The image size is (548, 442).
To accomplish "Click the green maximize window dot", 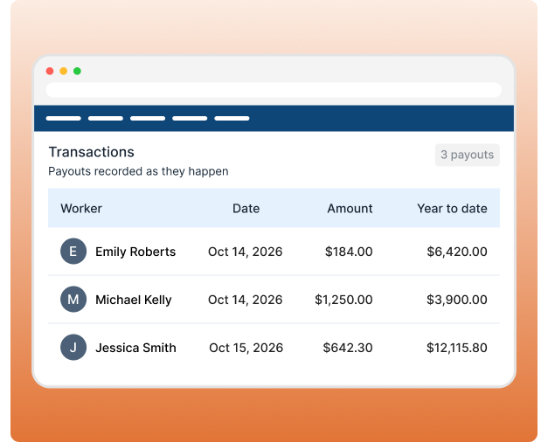I will tap(77, 72).
